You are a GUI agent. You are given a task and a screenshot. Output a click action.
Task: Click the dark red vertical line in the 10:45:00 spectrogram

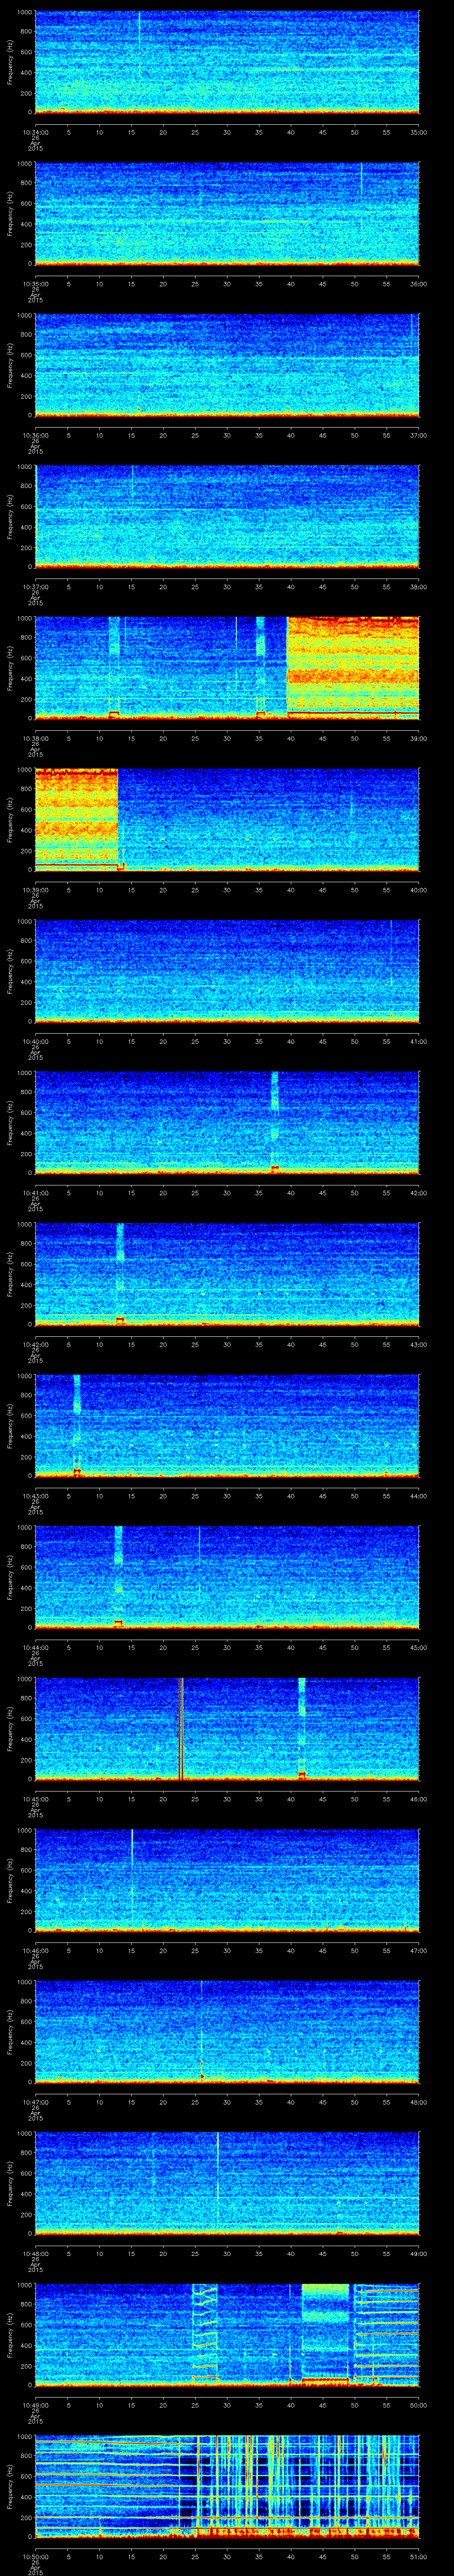click(180, 1728)
